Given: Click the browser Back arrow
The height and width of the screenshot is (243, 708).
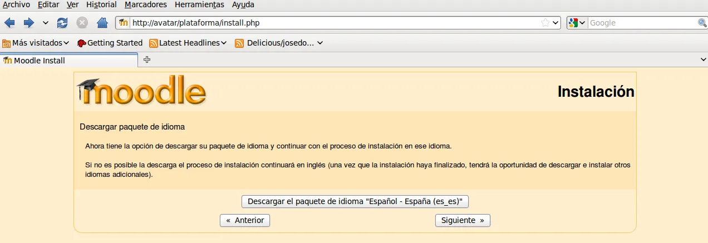Looking at the screenshot, I should click(9, 23).
